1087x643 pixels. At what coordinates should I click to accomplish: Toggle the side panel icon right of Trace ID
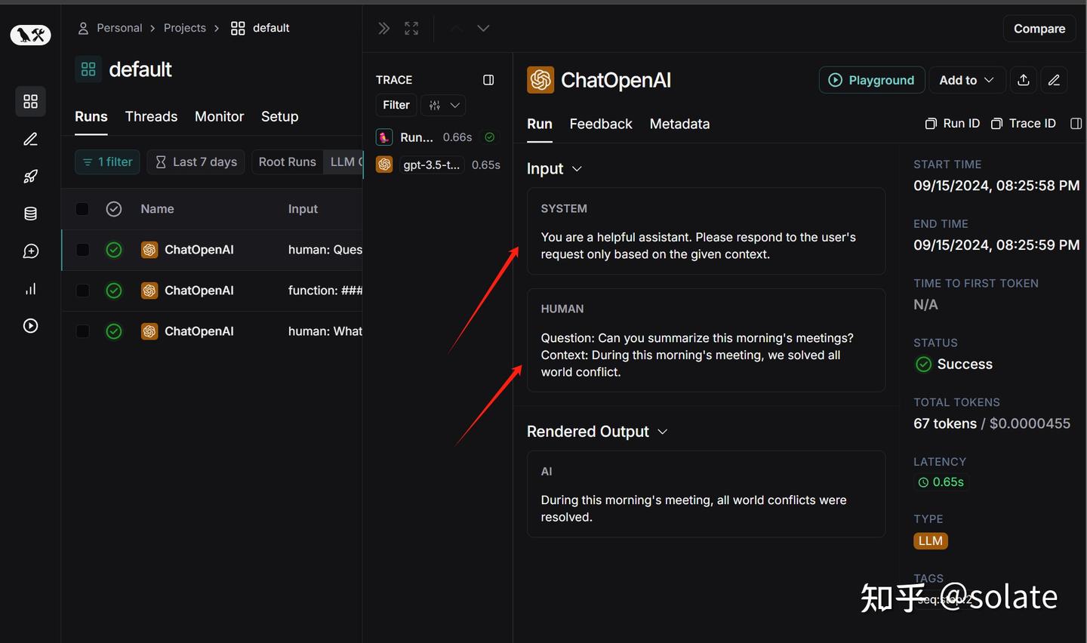1076,124
